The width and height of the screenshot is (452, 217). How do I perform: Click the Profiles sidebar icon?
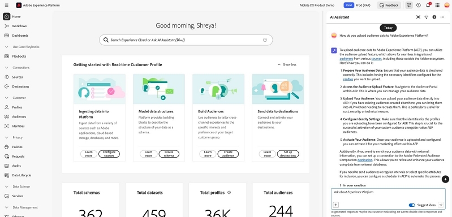[7, 107]
